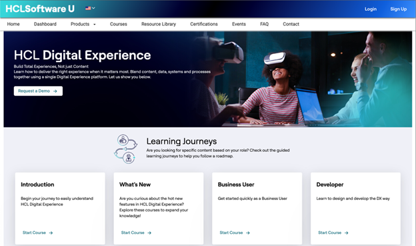
Task: Click the Developer card title
Action: click(x=330, y=185)
